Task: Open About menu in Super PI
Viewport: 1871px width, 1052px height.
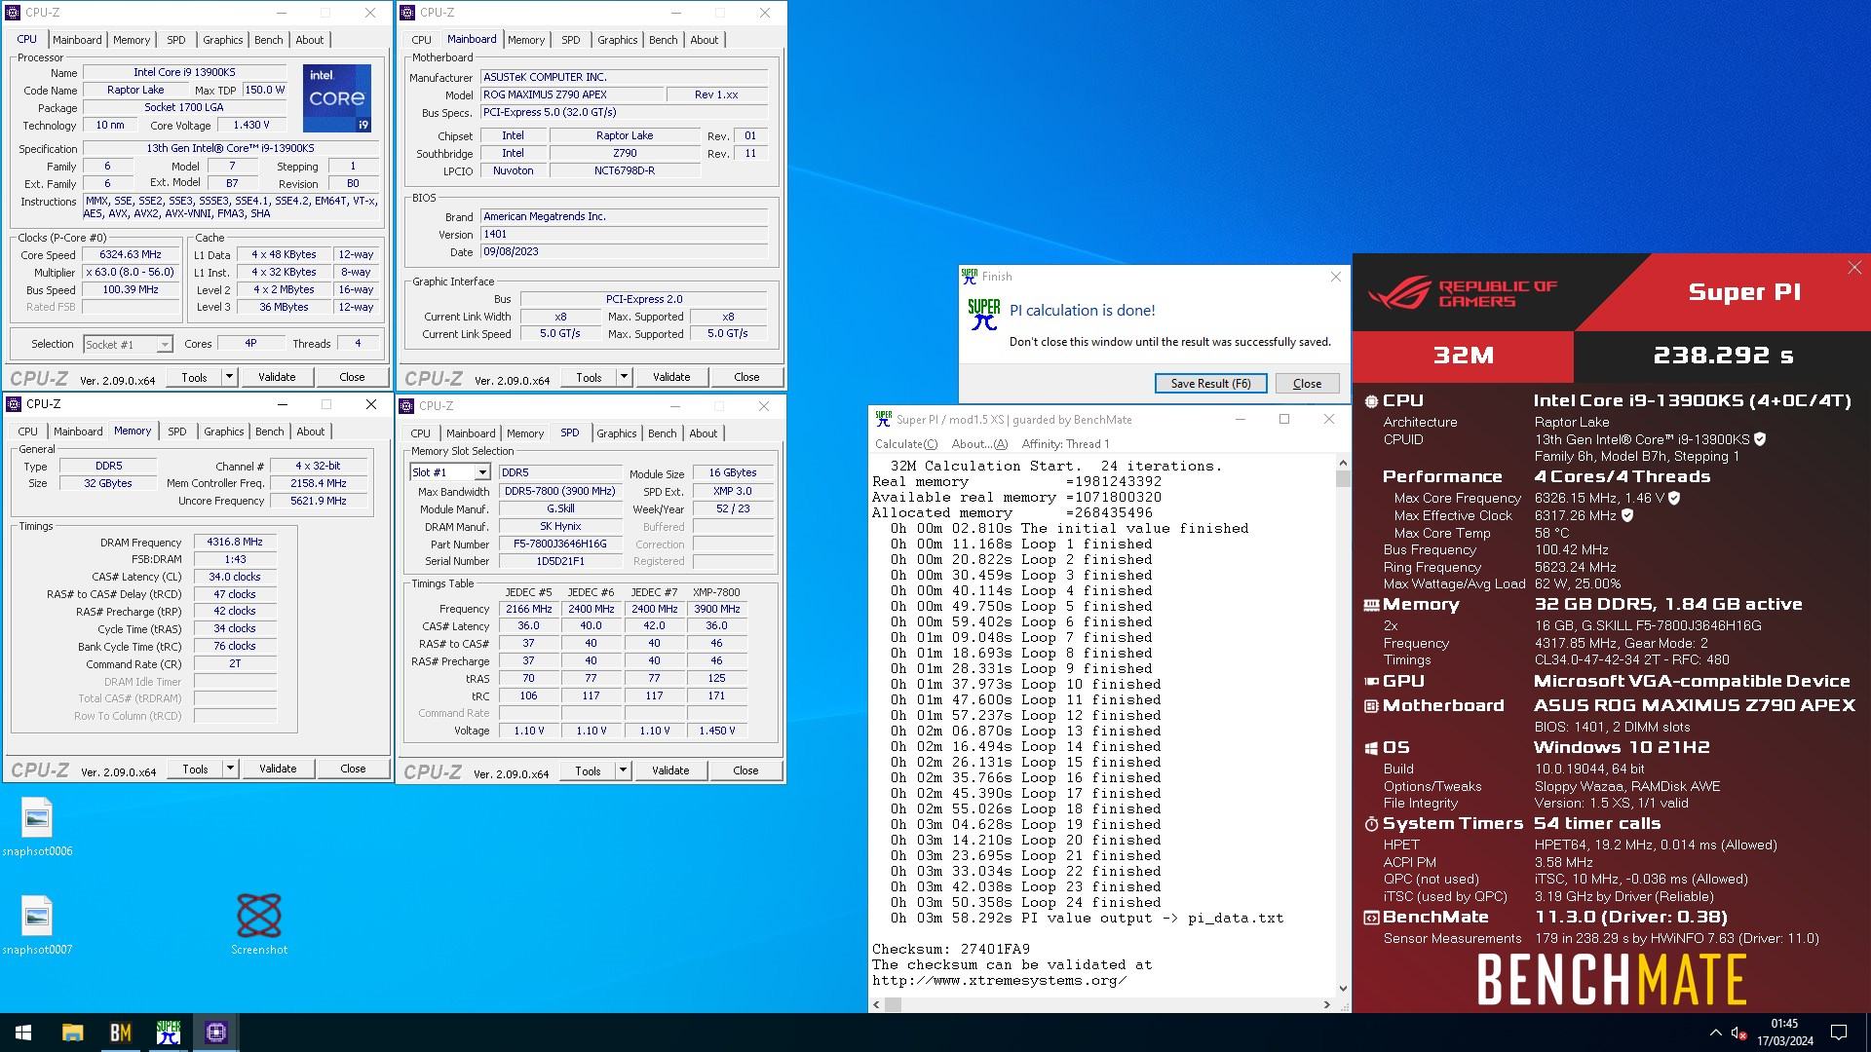Action: pyautogui.click(x=979, y=444)
